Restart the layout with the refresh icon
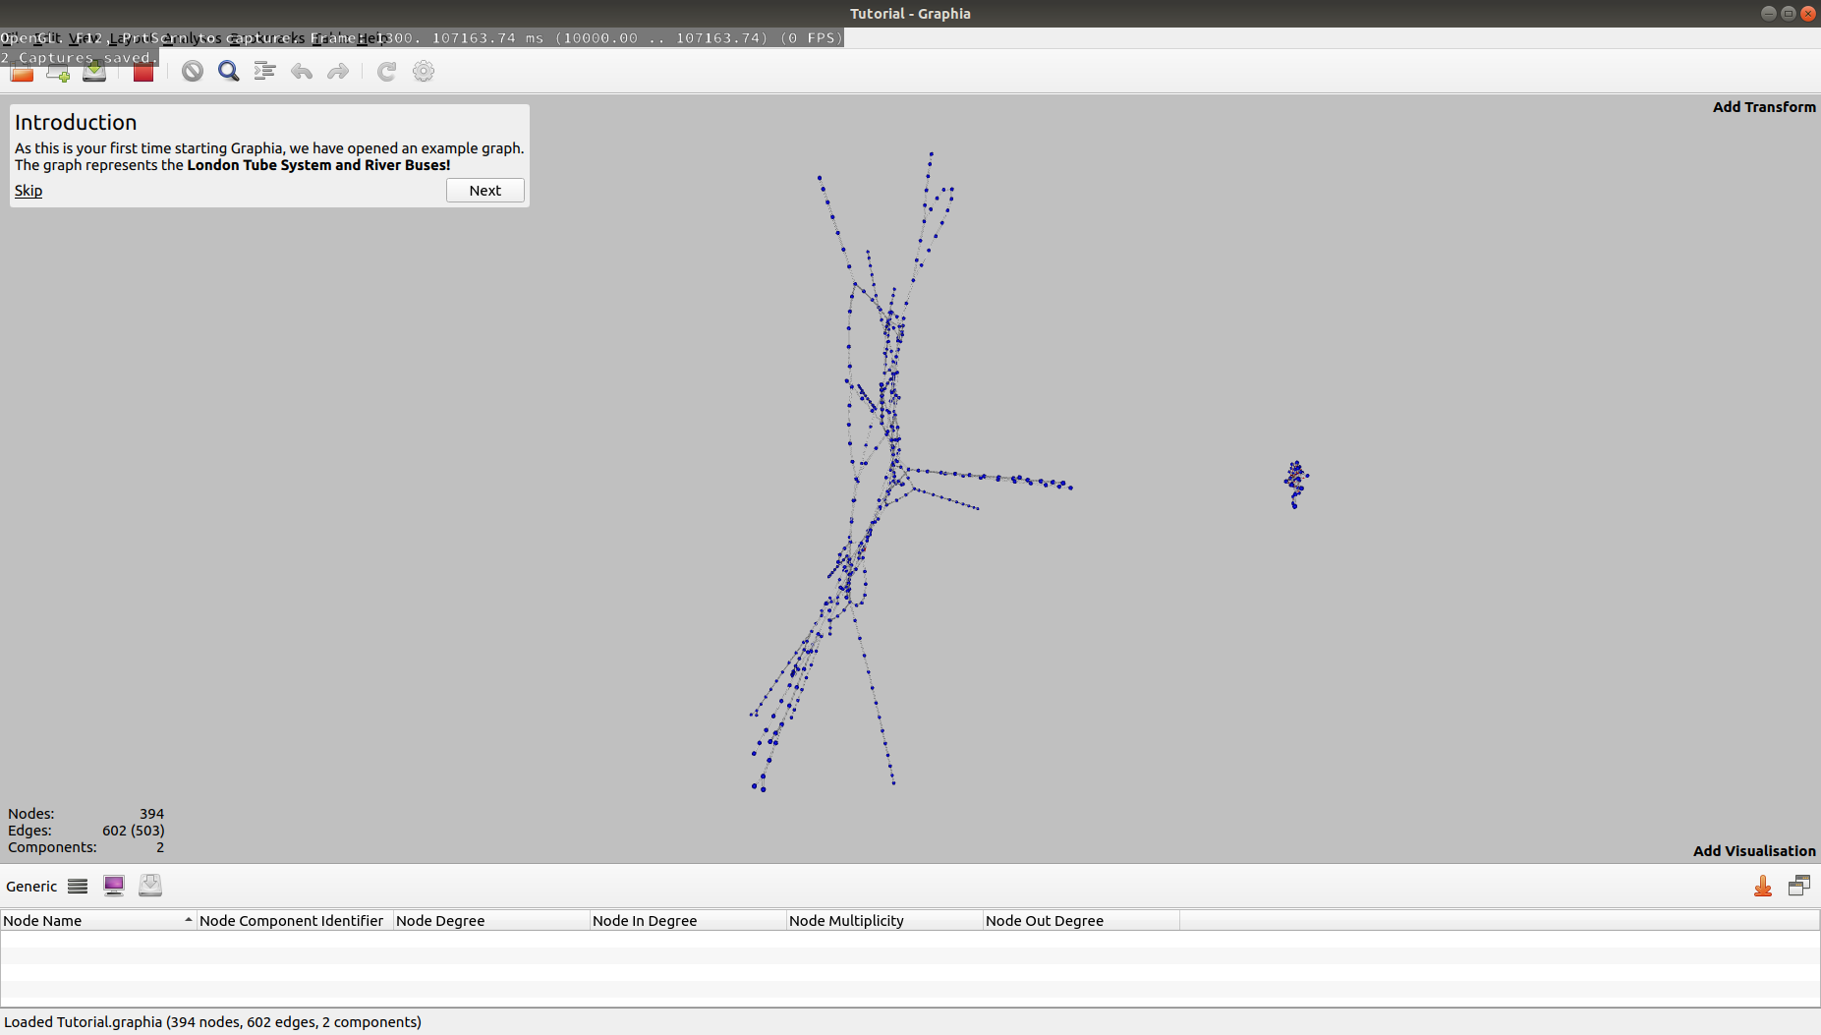The image size is (1821, 1035). [x=386, y=71]
